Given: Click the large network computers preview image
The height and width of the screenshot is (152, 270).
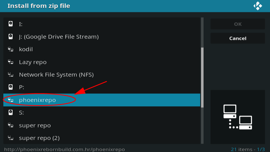Looking at the screenshot, I should pos(238,117).
